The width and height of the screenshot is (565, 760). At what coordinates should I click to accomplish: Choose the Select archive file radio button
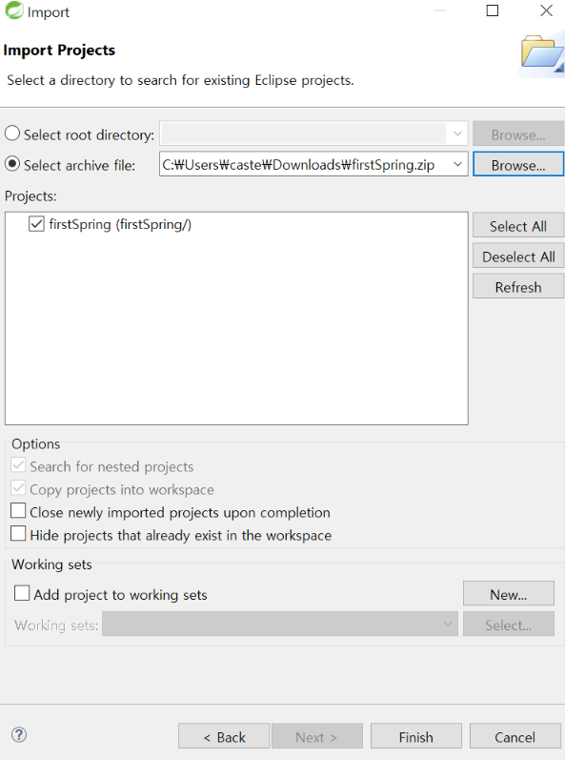pyautogui.click(x=12, y=164)
